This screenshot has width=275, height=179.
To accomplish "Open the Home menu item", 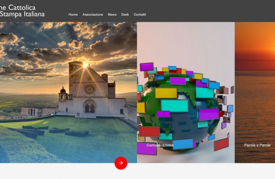I will [x=73, y=15].
